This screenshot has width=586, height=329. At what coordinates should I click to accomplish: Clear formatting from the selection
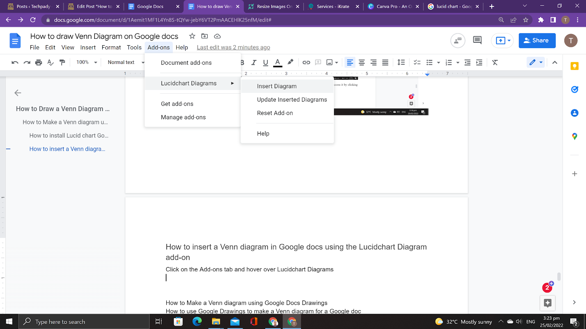[x=495, y=63]
